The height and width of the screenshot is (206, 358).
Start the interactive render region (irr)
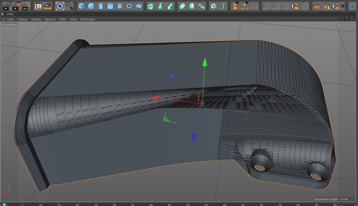pos(26,6)
